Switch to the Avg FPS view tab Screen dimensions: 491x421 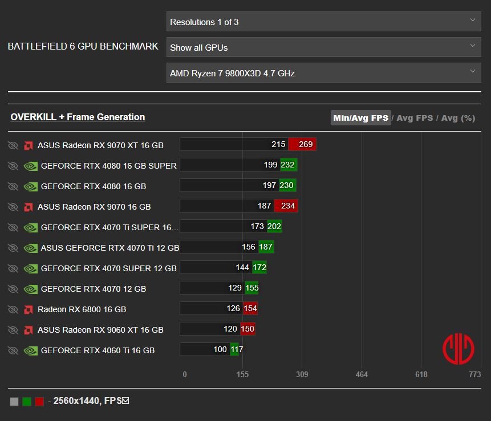415,118
